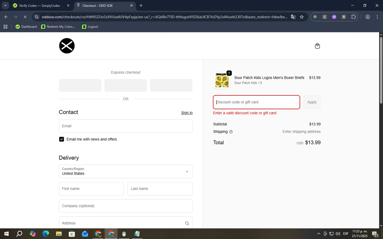Expand the Country/Region dropdown
Viewport: 383px width, 239px height.
coord(126,171)
